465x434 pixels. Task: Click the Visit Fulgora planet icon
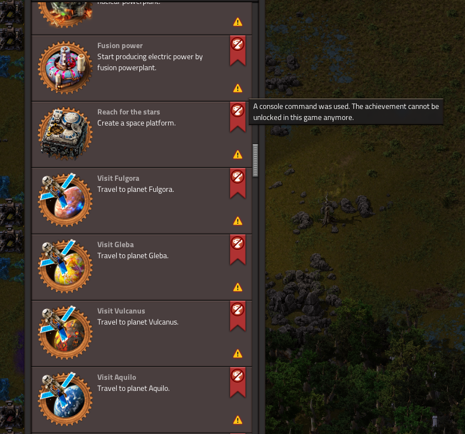click(65, 200)
